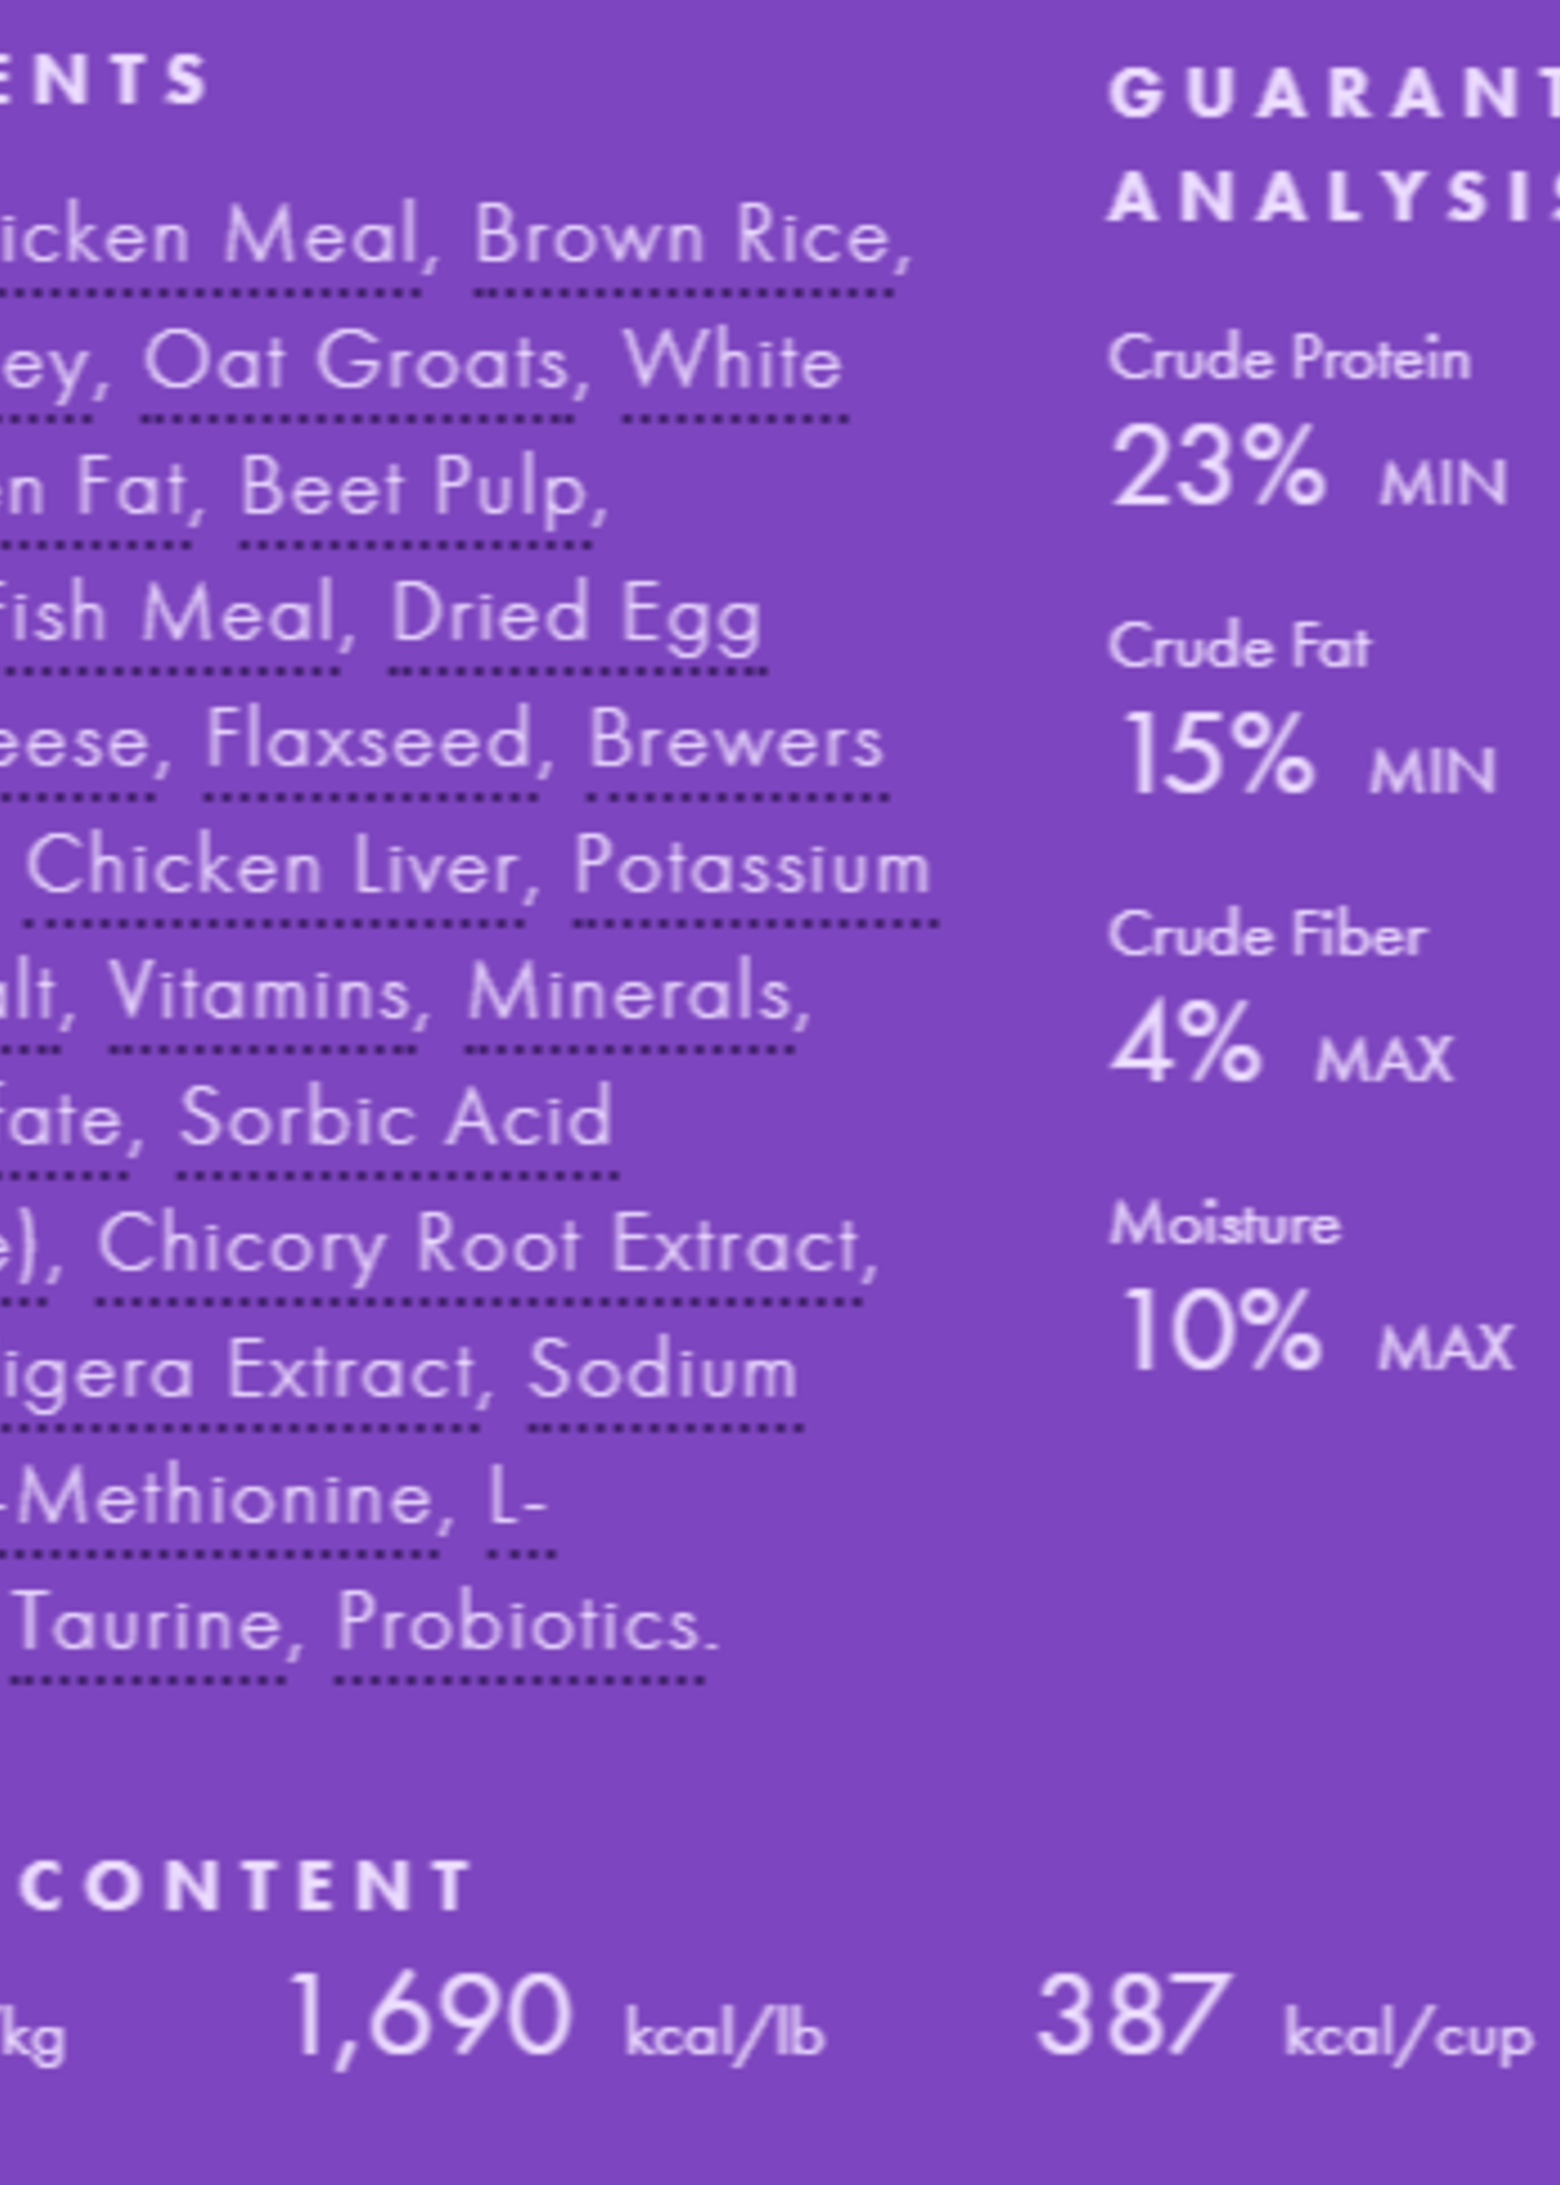This screenshot has height=2185, width=1560.
Task: Select the Dried Egg ingredient link
Action: pyautogui.click(x=576, y=615)
